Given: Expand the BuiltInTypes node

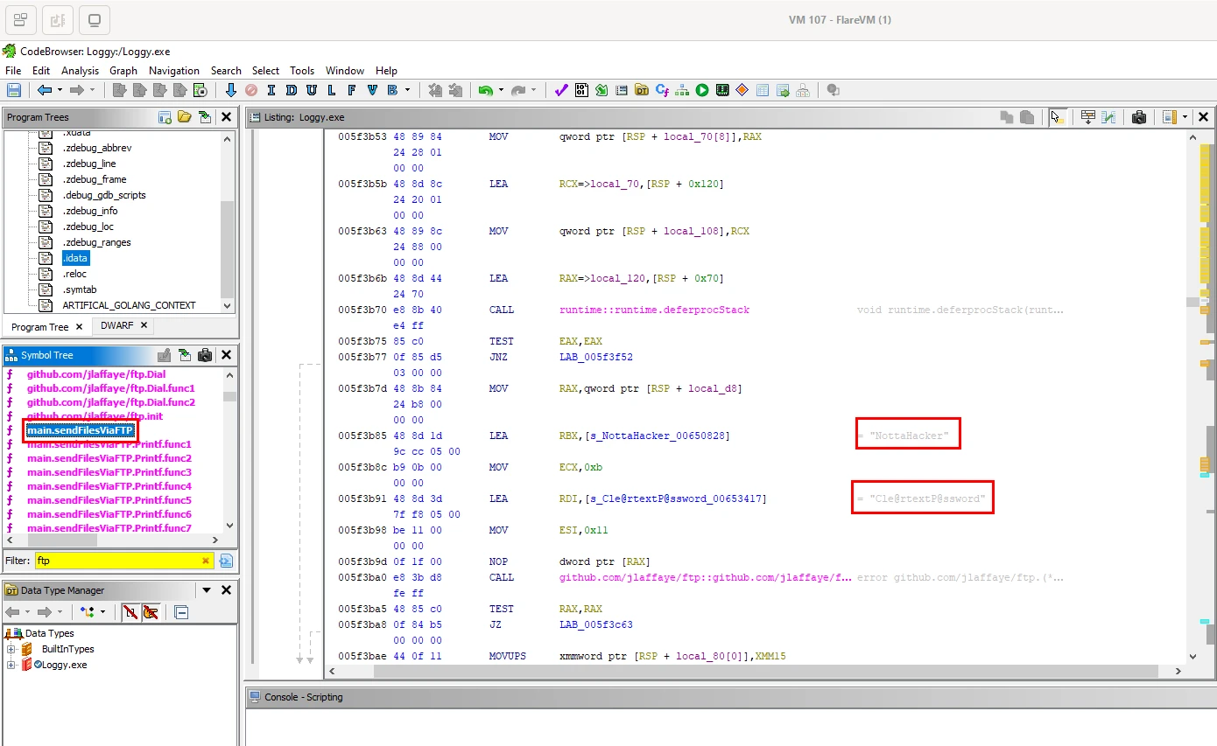Looking at the screenshot, I should (x=11, y=649).
